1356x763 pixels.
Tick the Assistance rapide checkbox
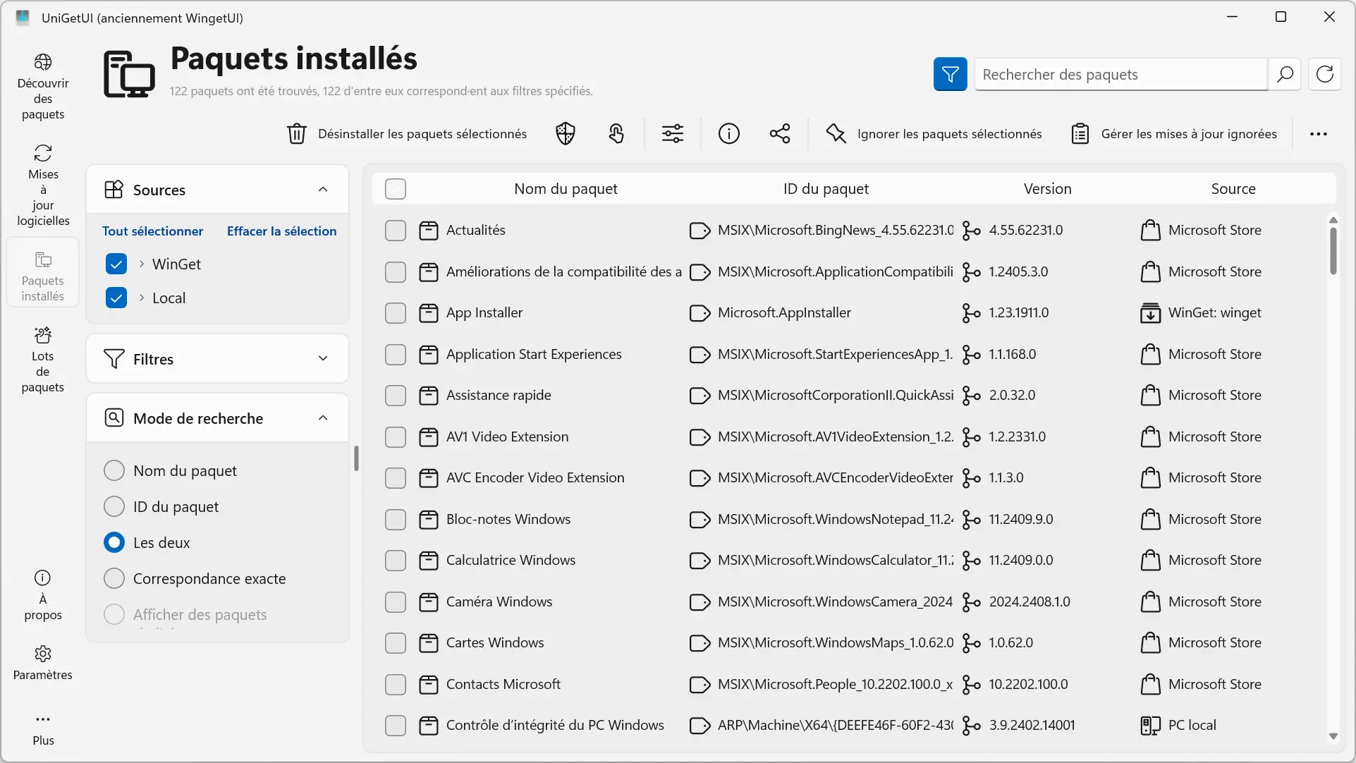pos(396,396)
